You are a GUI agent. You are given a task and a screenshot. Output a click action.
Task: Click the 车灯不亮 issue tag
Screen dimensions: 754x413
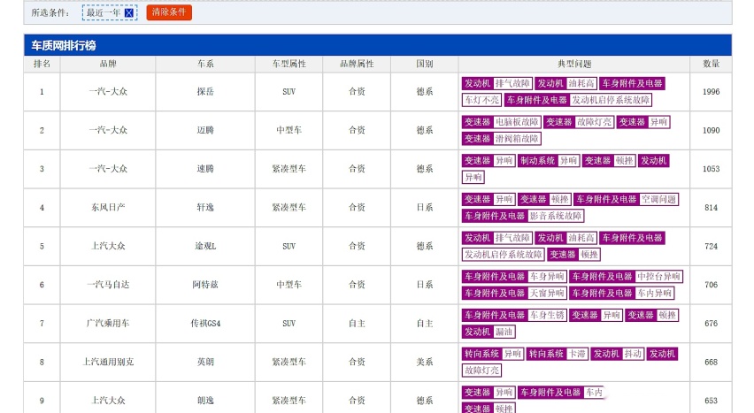[x=481, y=100]
